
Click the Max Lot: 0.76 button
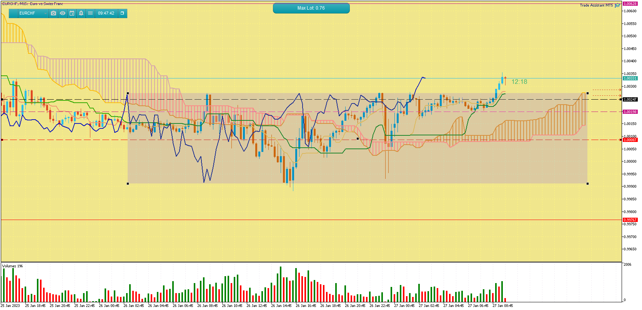click(311, 8)
